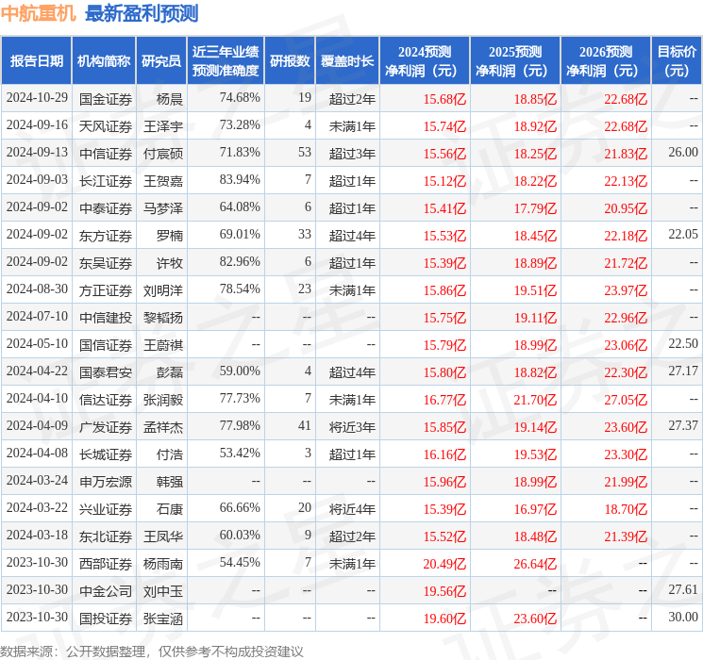Click analyst name 杨晨

(170, 99)
